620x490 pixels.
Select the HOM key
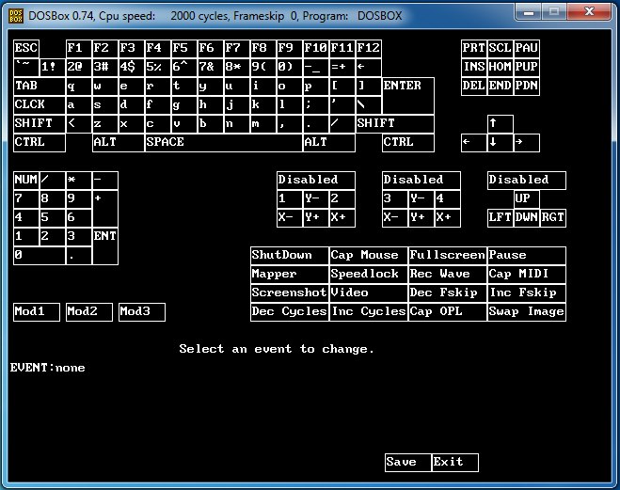[501, 67]
